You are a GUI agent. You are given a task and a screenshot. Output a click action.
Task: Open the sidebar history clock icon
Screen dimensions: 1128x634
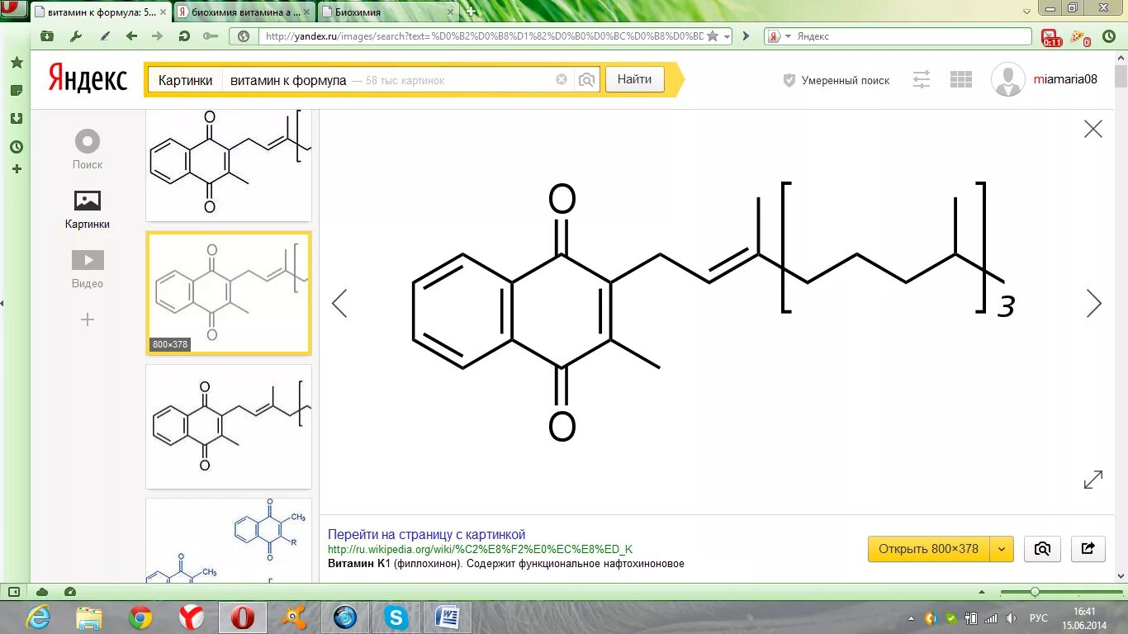click(17, 147)
